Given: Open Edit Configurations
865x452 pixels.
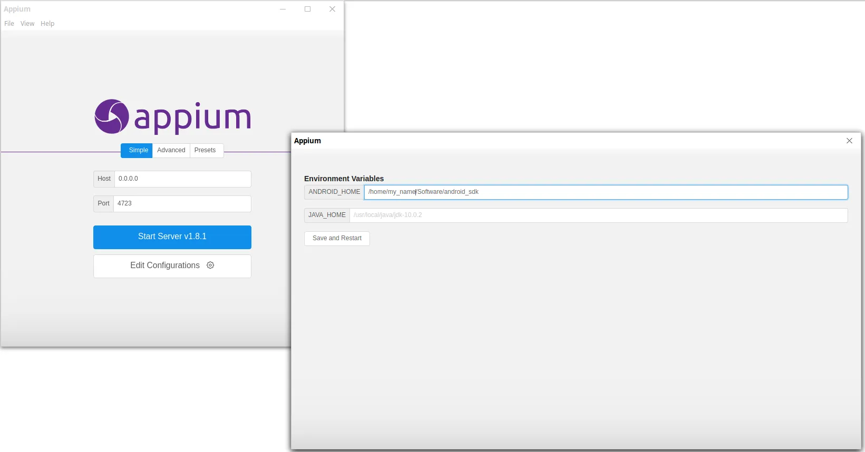Looking at the screenshot, I should (172, 266).
